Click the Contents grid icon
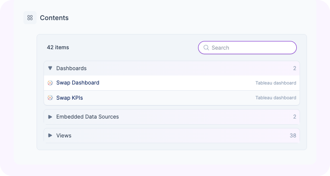This screenshot has width=330, height=176. click(x=30, y=18)
